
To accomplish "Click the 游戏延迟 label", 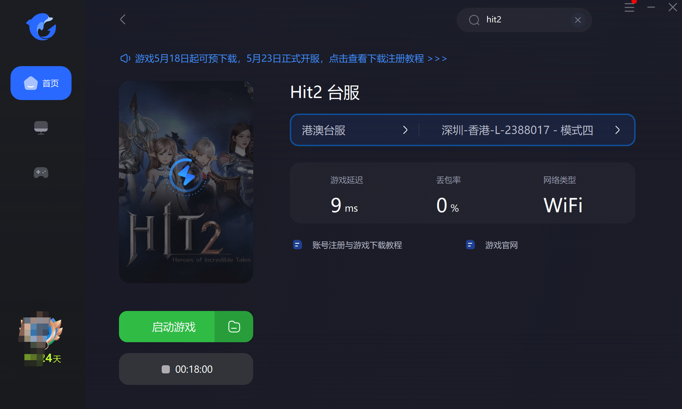I will pos(347,180).
